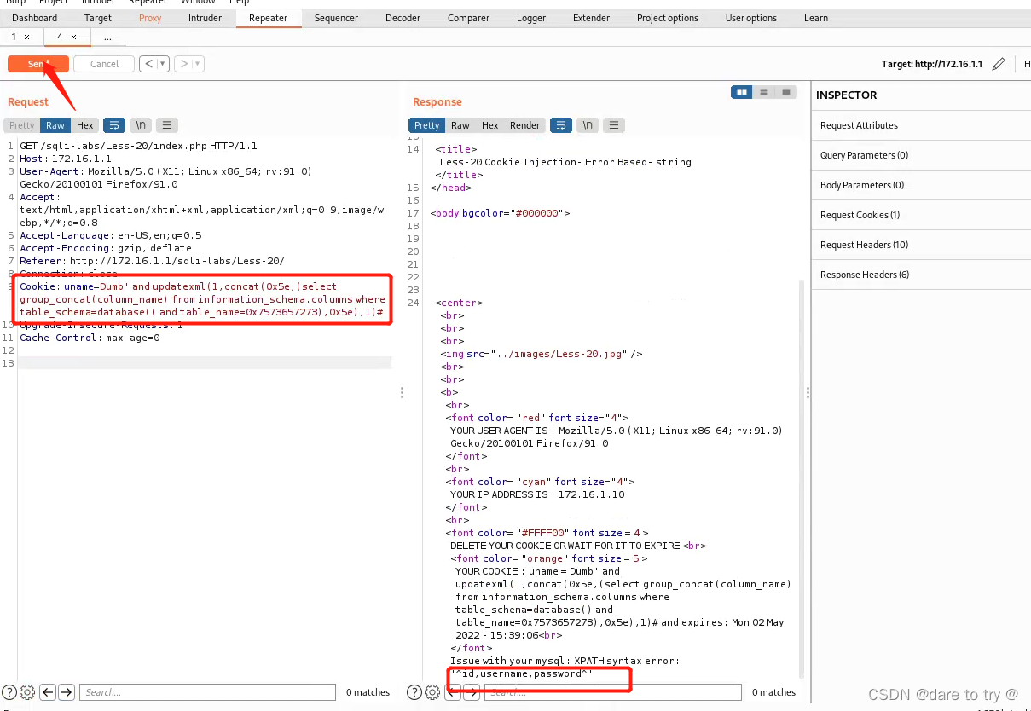Open the Target tab

(x=98, y=18)
